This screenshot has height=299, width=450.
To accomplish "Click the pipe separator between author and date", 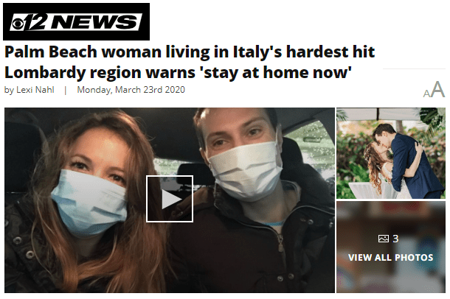I will tap(66, 90).
